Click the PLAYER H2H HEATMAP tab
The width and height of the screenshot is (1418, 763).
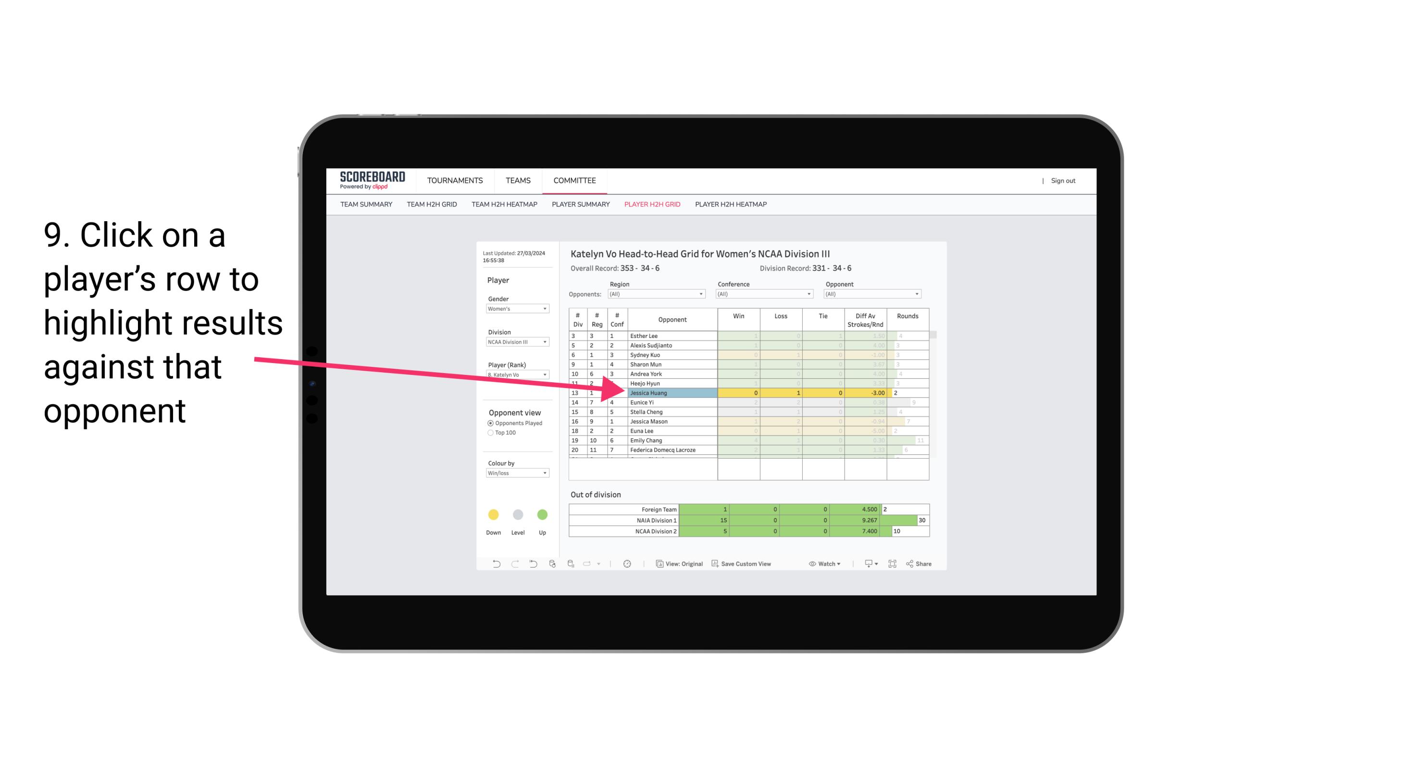732,206
